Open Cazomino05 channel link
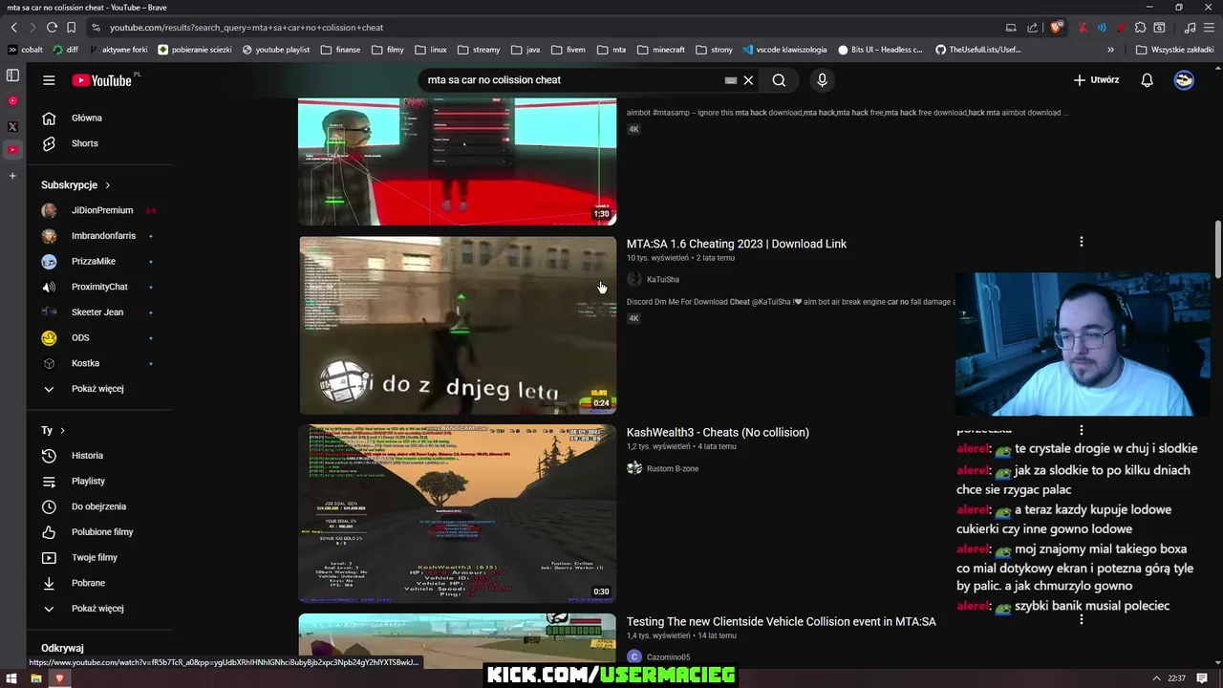1223x688 pixels. [668, 657]
